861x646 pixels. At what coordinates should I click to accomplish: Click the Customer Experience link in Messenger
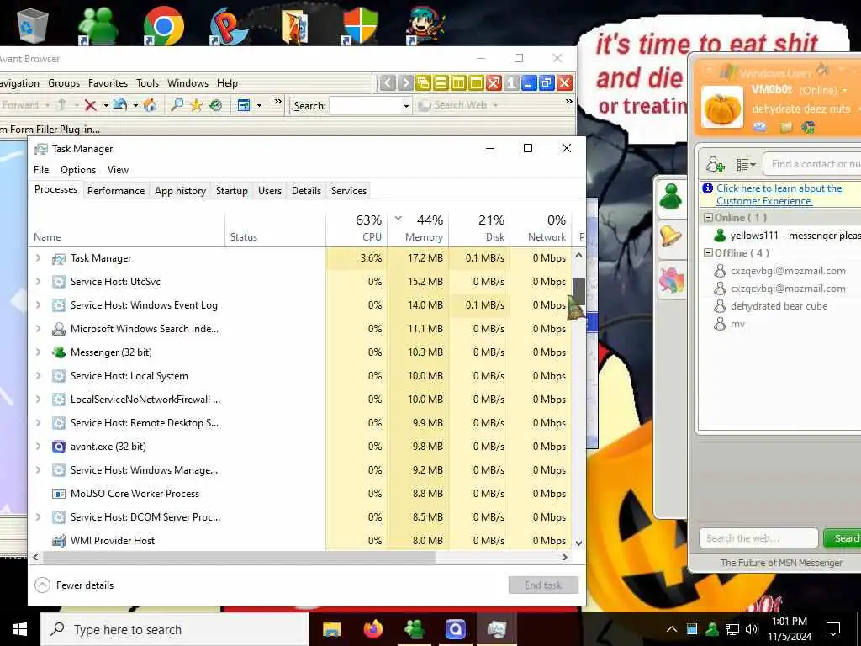[763, 201]
